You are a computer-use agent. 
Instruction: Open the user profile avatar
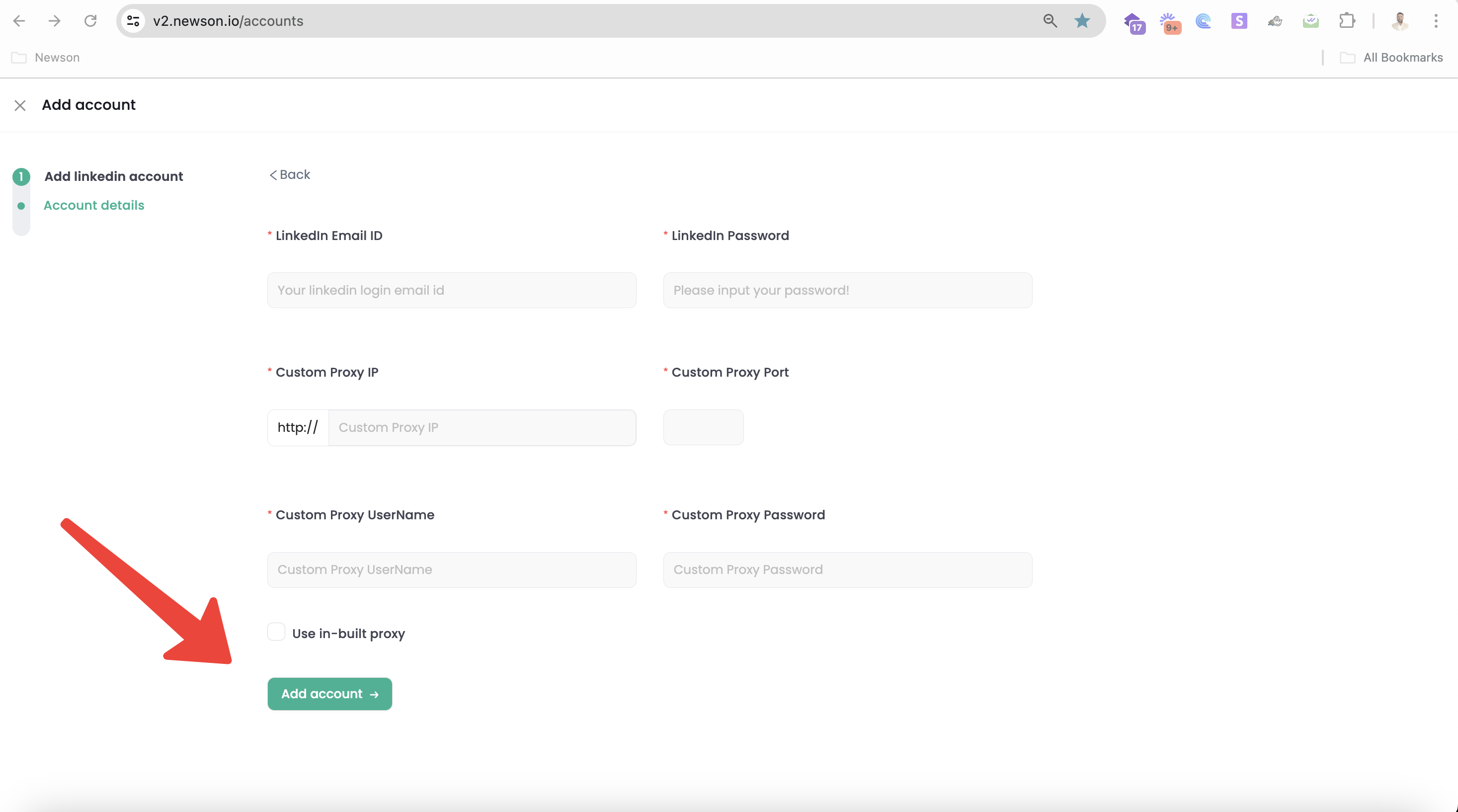(x=1400, y=21)
